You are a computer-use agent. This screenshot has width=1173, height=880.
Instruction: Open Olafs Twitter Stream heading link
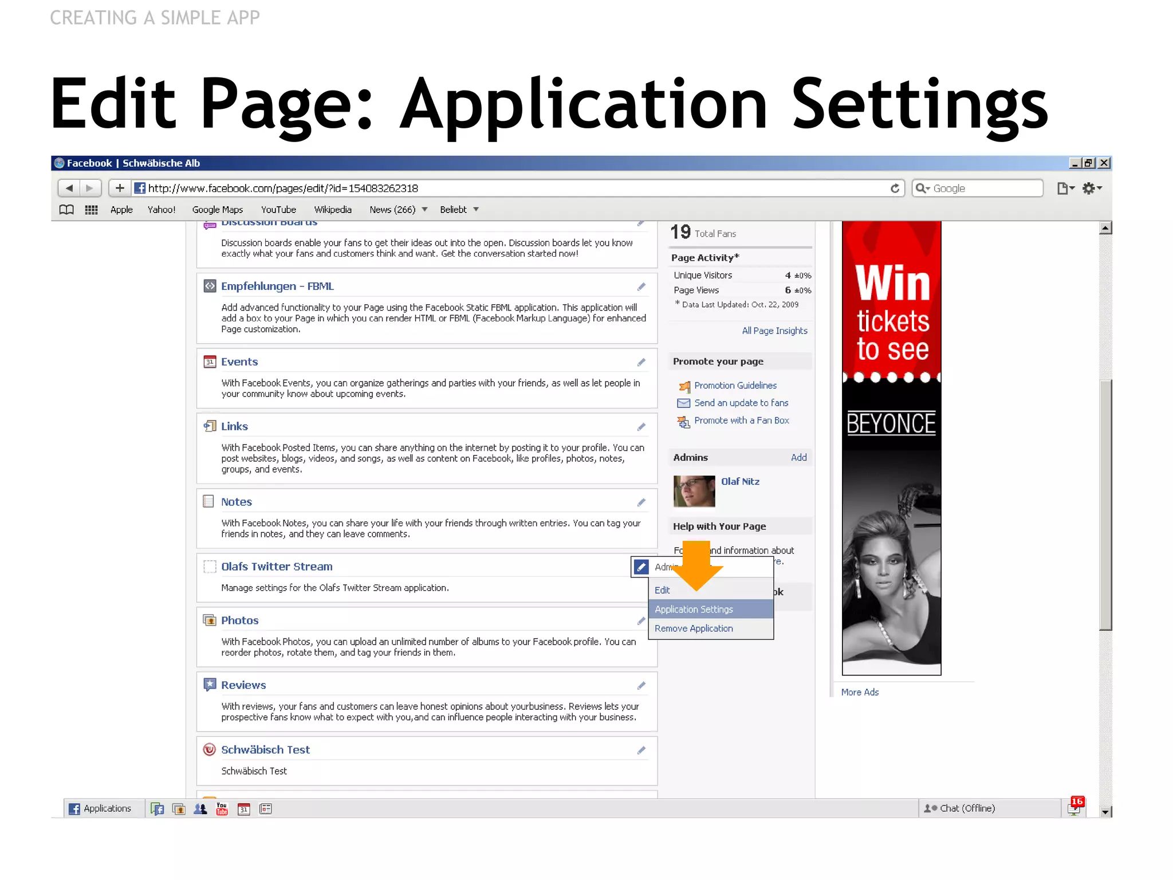(x=277, y=567)
